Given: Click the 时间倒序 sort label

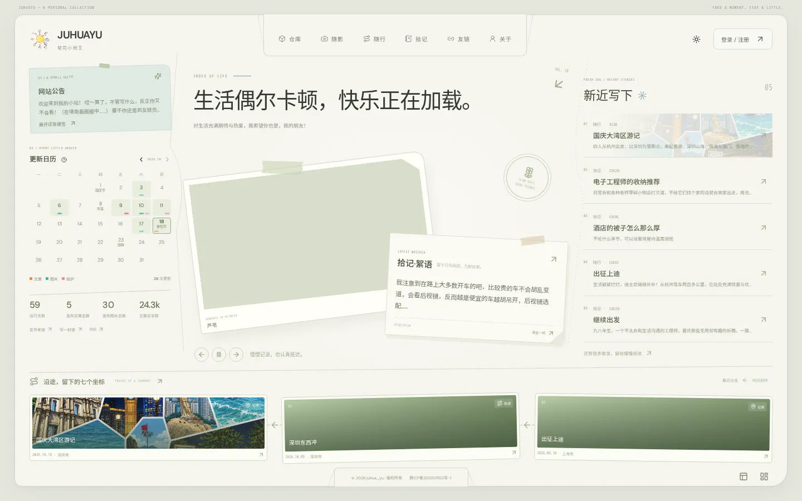Looking at the screenshot, I should coord(760,381).
